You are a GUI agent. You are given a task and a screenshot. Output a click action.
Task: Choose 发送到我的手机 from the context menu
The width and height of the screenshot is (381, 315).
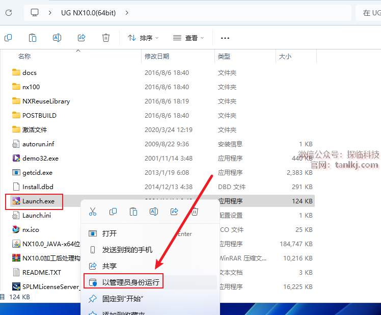150,250
